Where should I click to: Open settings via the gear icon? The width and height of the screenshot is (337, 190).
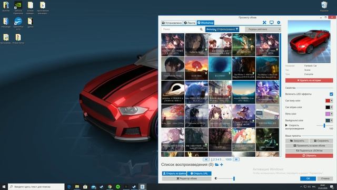(279, 22)
